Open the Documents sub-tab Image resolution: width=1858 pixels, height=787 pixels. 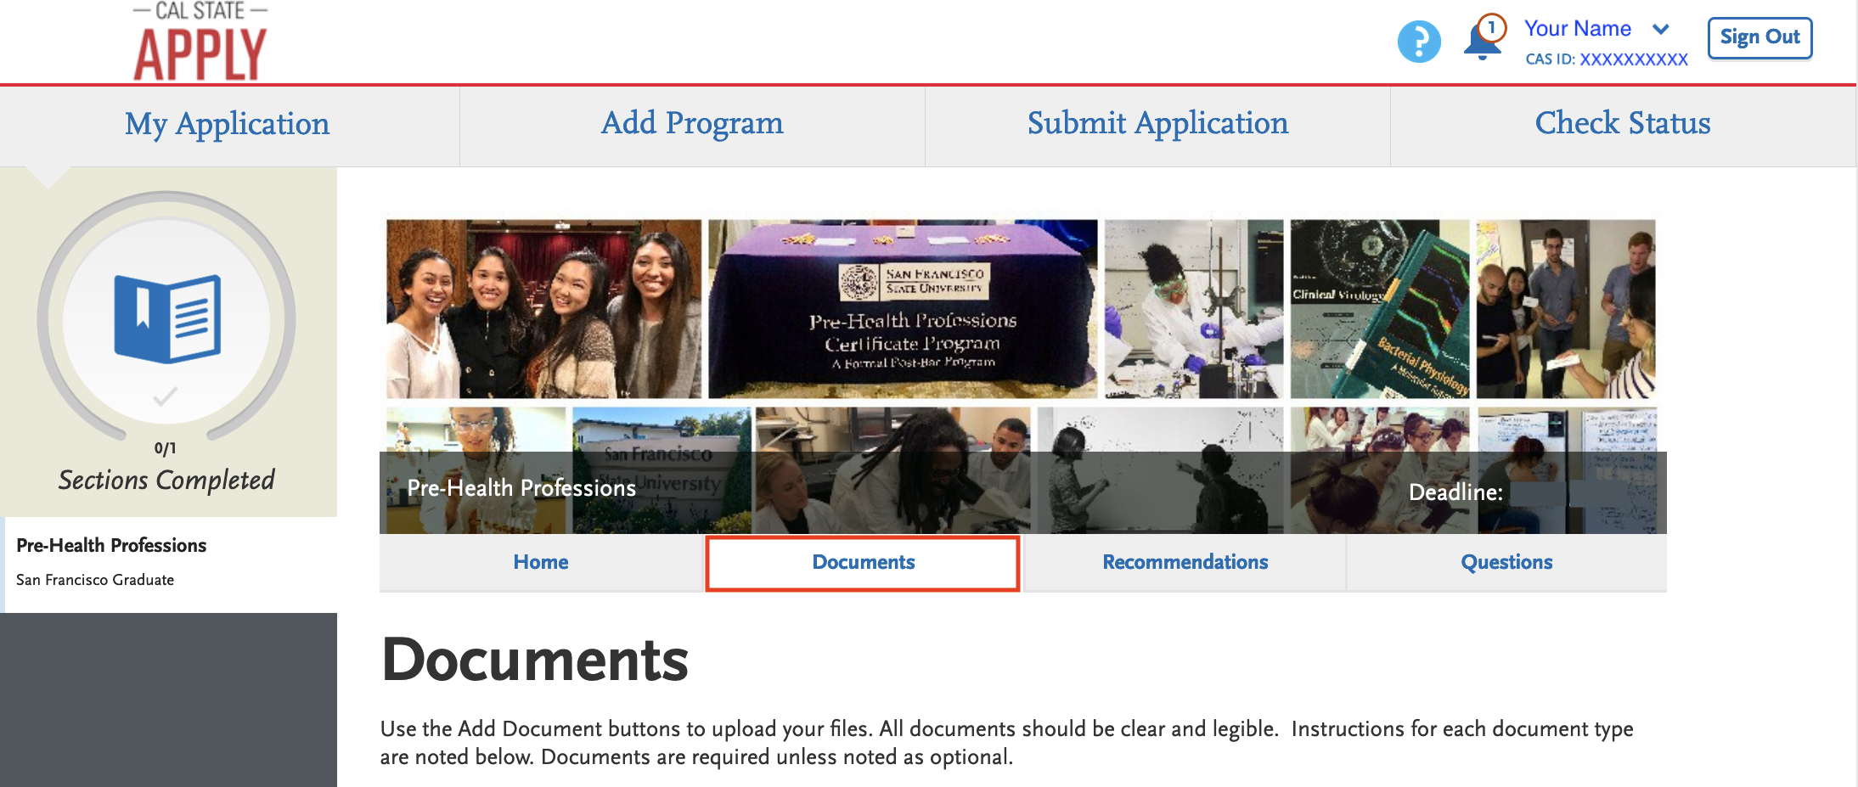(x=862, y=562)
